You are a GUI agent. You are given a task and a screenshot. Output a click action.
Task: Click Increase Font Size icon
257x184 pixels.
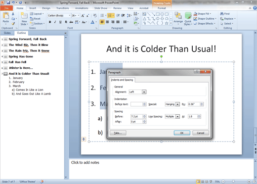83,15
